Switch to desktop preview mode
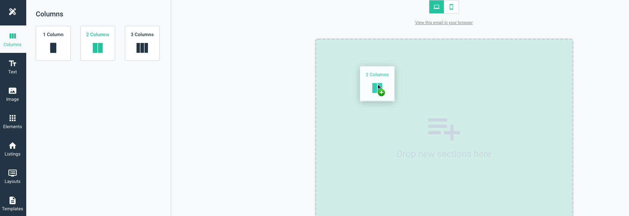Image resolution: width=629 pixels, height=216 pixels. [437, 7]
